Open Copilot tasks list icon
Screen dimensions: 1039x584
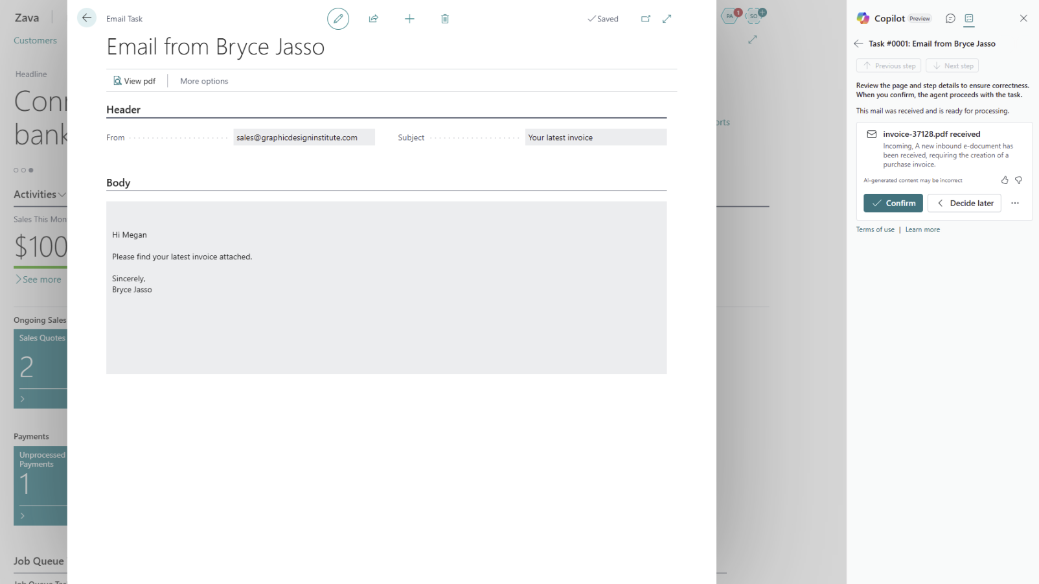tap(969, 18)
